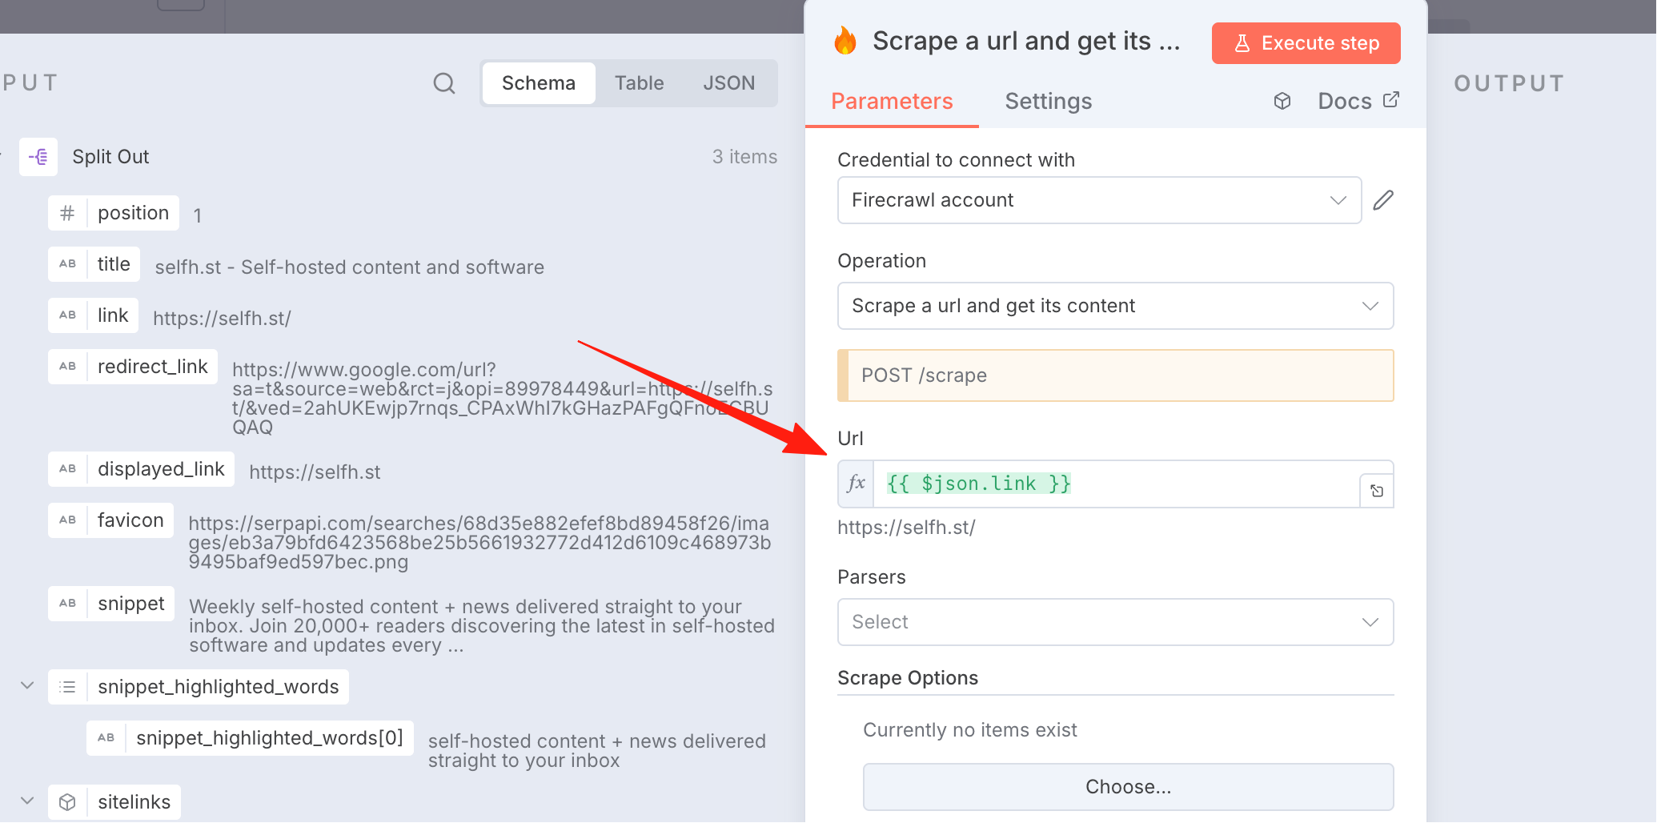Click the pencil icon to edit credential

1383,200
